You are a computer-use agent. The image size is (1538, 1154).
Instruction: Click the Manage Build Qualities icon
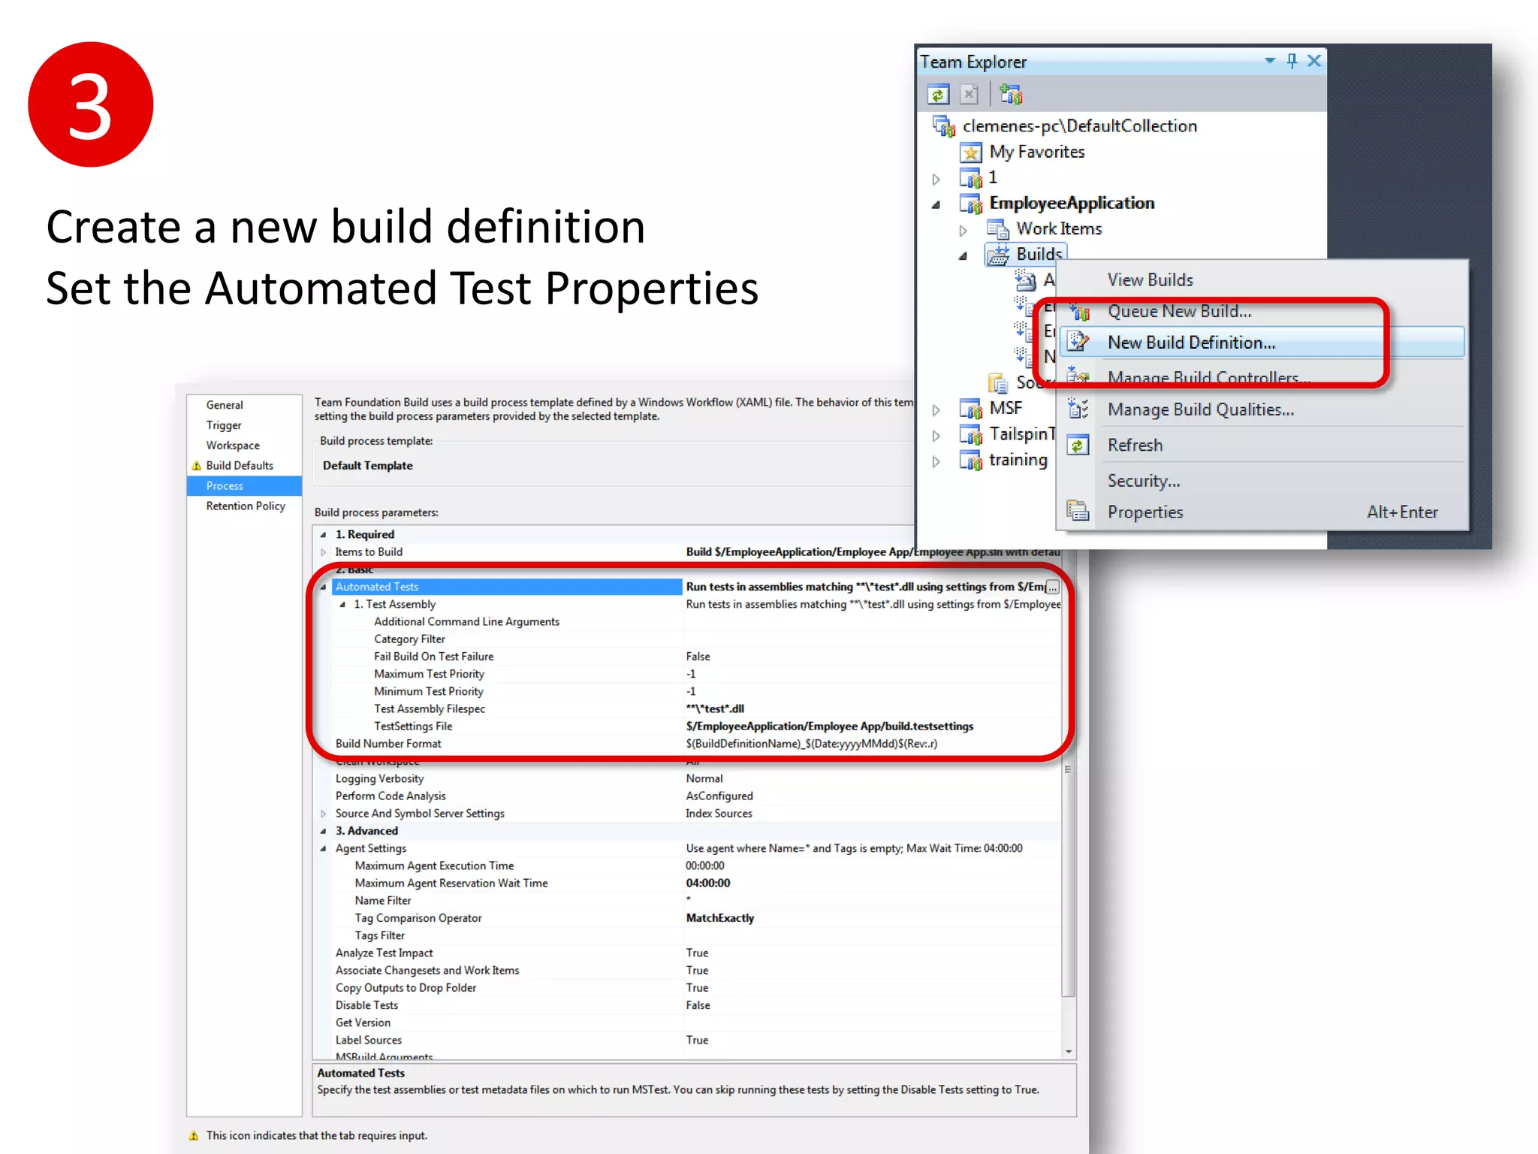(1078, 409)
